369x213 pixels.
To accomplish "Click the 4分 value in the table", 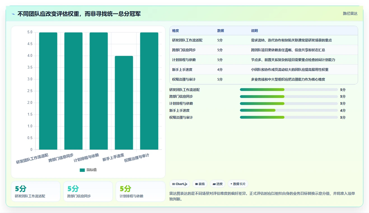I will pyautogui.click(x=220, y=70).
